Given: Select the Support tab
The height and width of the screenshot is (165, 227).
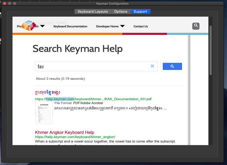Looking at the screenshot, I should (140, 12).
